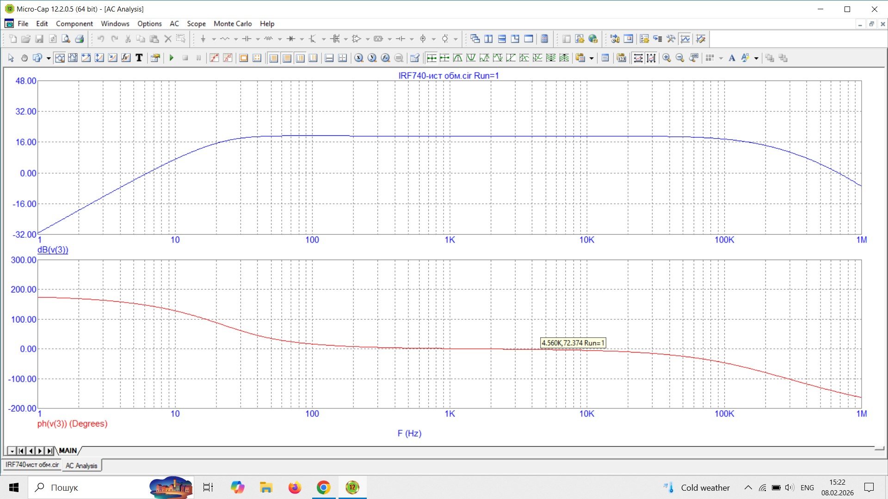Click the dB(v(3)) plot label
Viewport: 888px width, 499px height.
click(53, 249)
